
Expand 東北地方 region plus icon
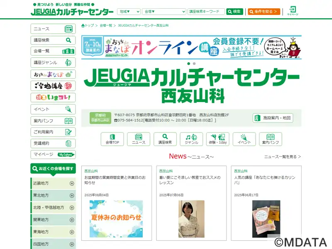tap(72, 195)
